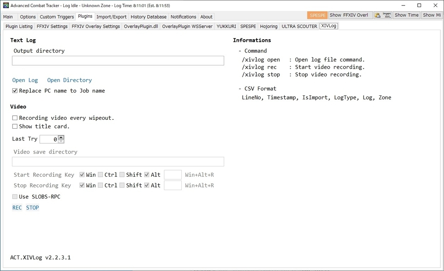This screenshot has width=444, height=271.
Task: Open the FFXIV Settings sub-tab
Action: (52, 26)
